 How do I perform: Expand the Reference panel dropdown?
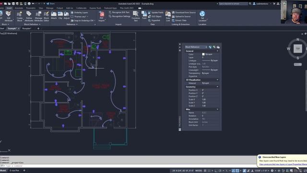tap(72, 25)
